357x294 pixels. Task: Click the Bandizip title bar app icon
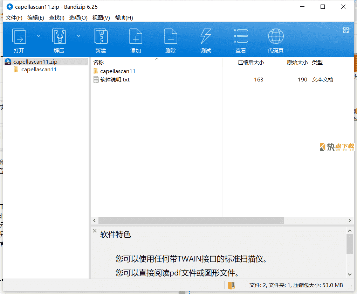[x=10, y=7]
